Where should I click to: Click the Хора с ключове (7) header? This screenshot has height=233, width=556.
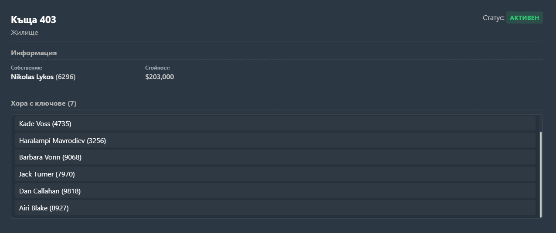click(x=44, y=103)
